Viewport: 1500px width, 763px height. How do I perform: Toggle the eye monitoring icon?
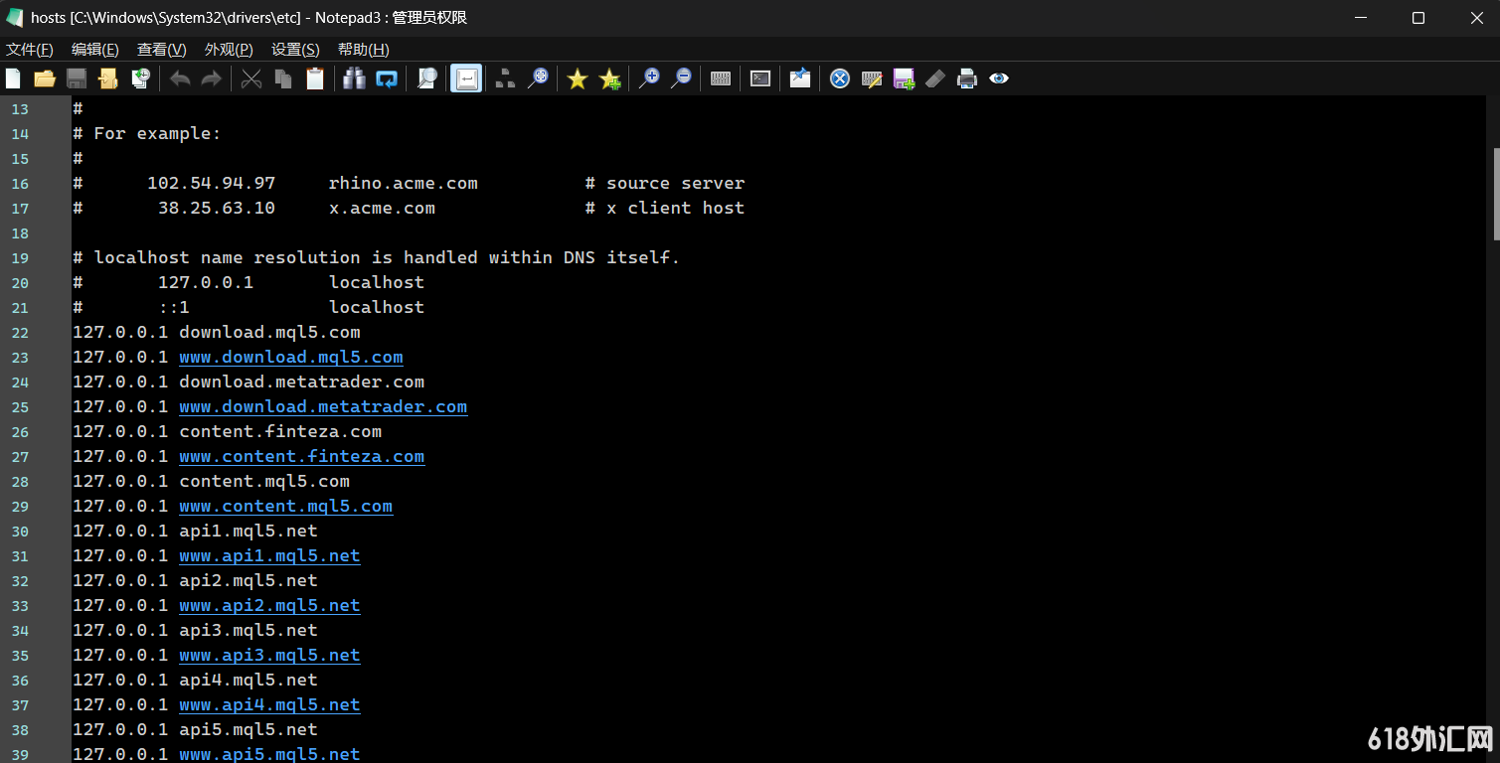(x=999, y=78)
